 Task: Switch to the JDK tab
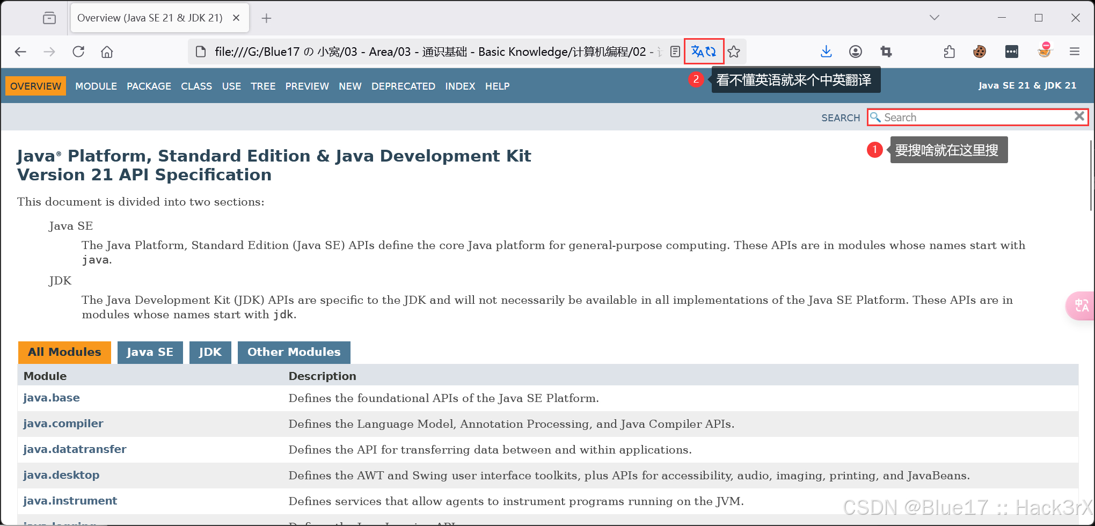pyautogui.click(x=210, y=352)
